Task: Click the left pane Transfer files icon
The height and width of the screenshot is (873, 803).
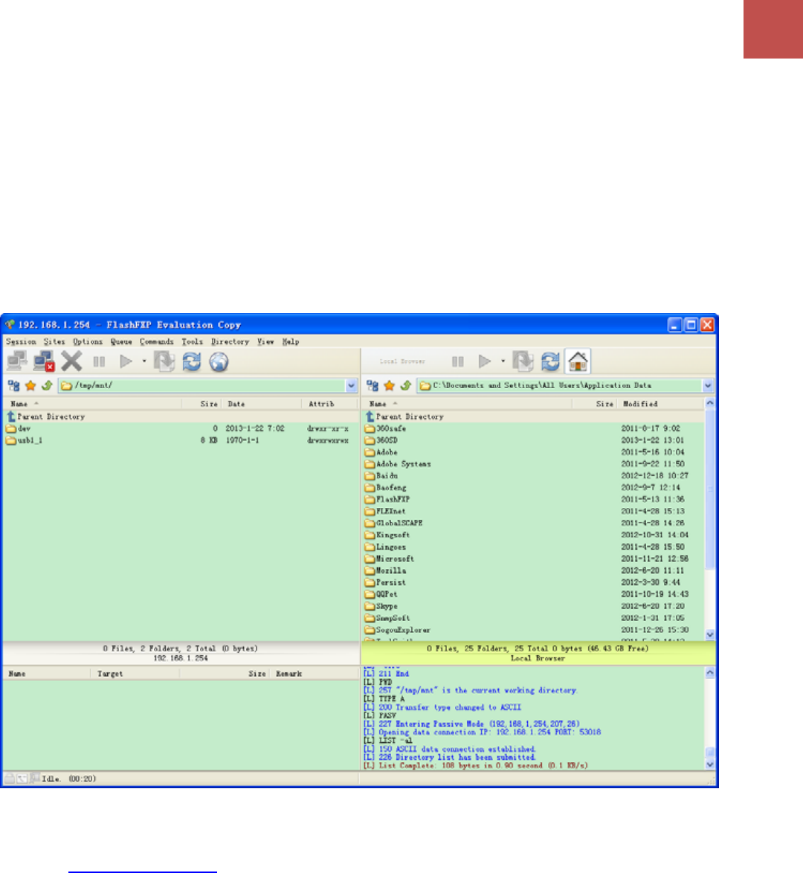Action: (x=164, y=361)
